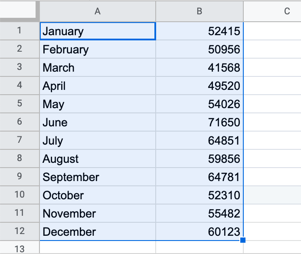This screenshot has width=301, height=254.
Task: Click the July cell
Action: point(98,141)
